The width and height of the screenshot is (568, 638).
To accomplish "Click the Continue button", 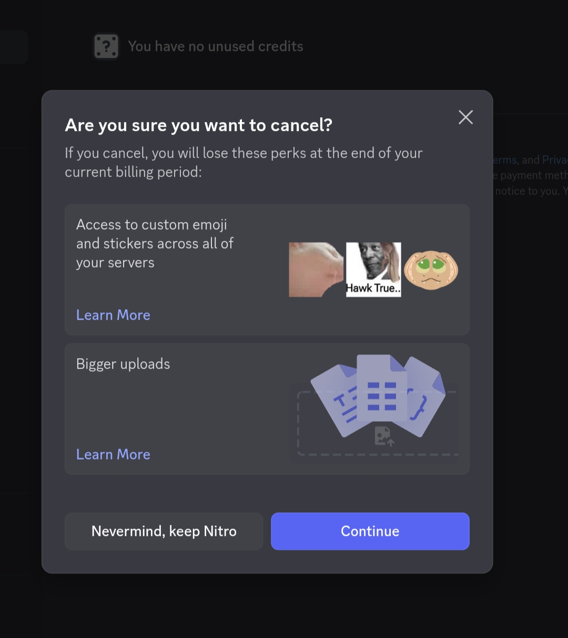I will pos(370,531).
